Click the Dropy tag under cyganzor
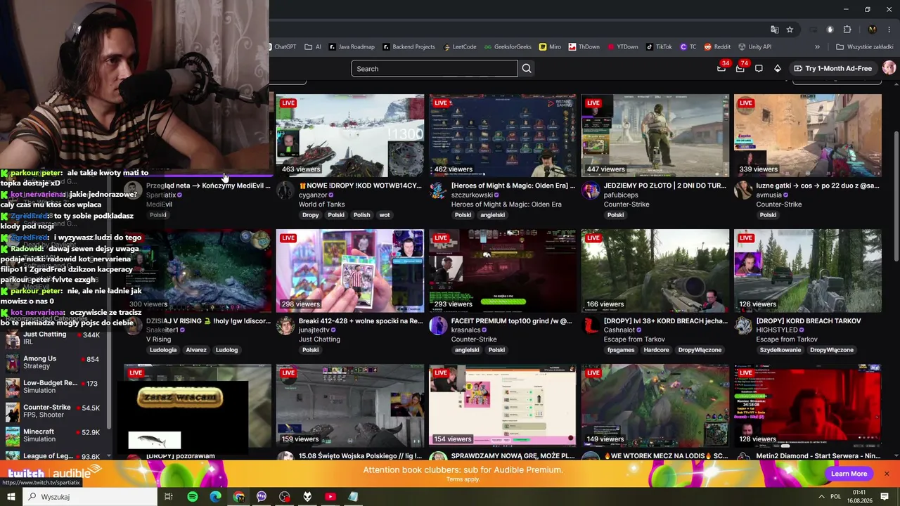The image size is (900, 506). [x=311, y=215]
